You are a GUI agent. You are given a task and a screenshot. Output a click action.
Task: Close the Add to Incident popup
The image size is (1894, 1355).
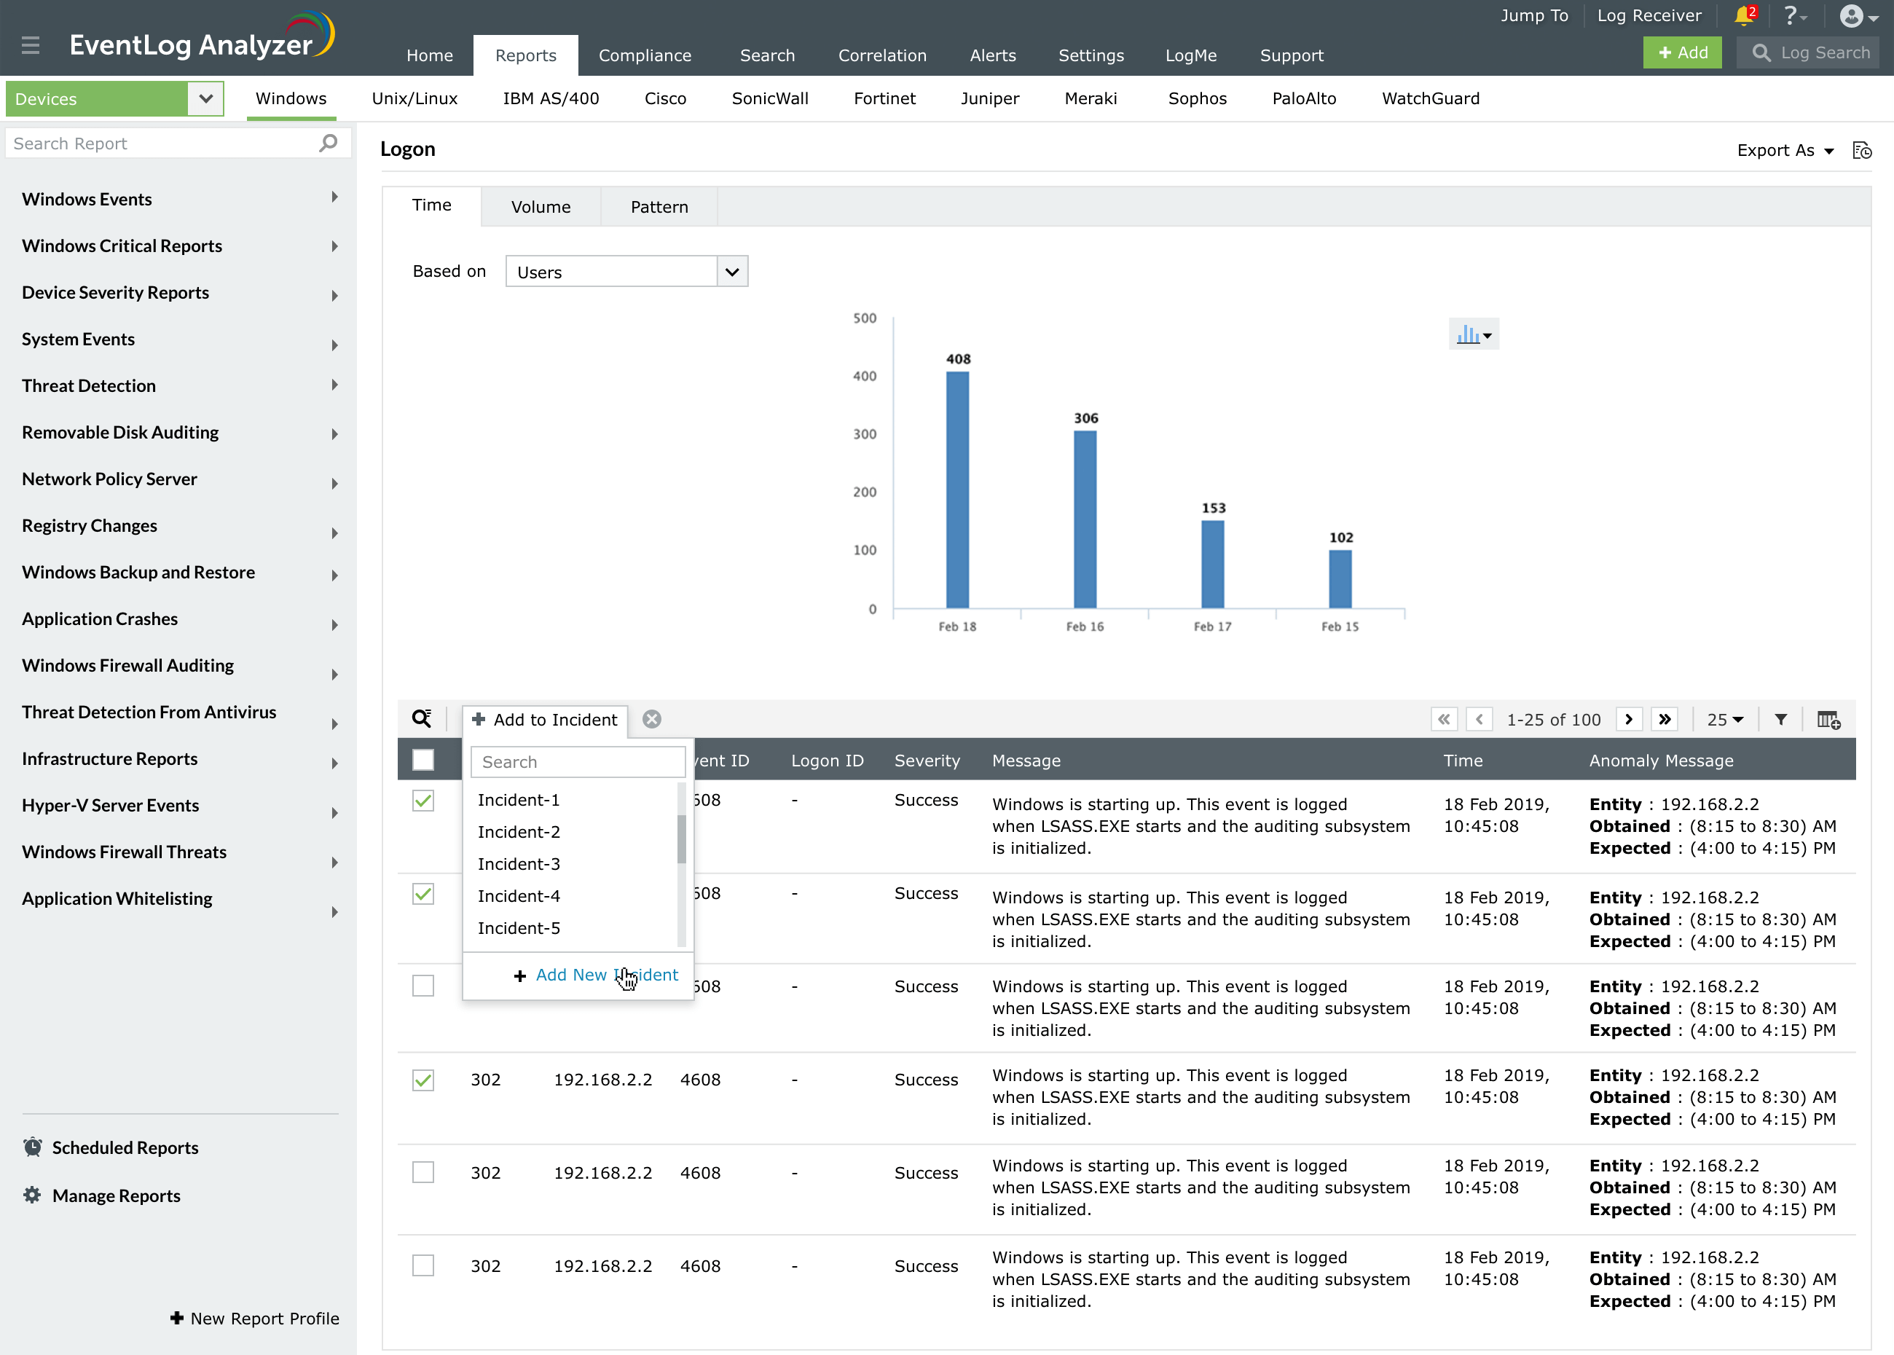(652, 719)
